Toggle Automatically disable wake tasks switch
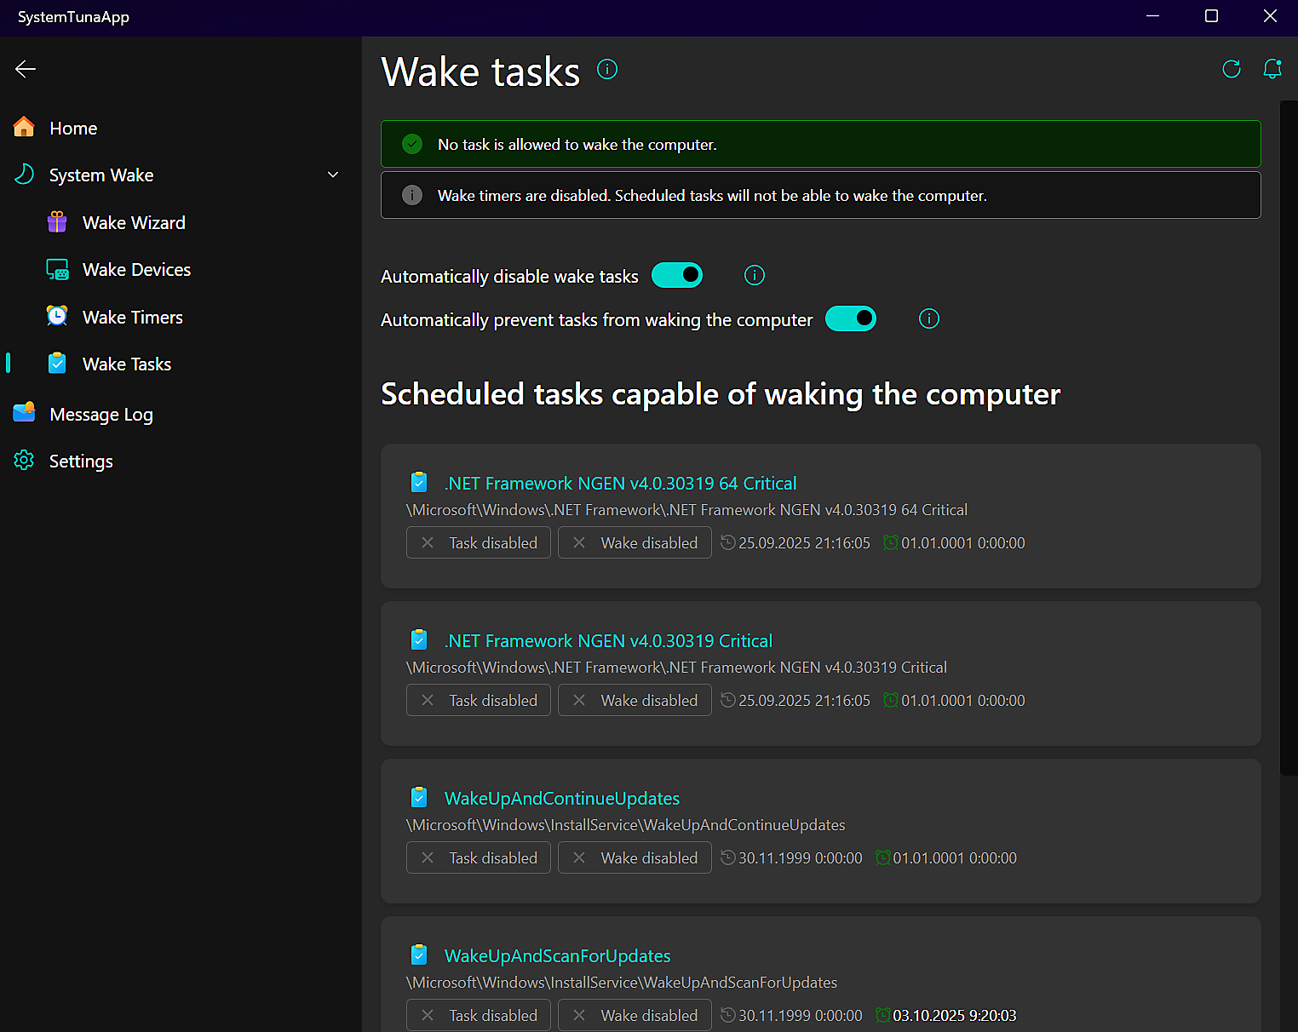 pos(677,275)
